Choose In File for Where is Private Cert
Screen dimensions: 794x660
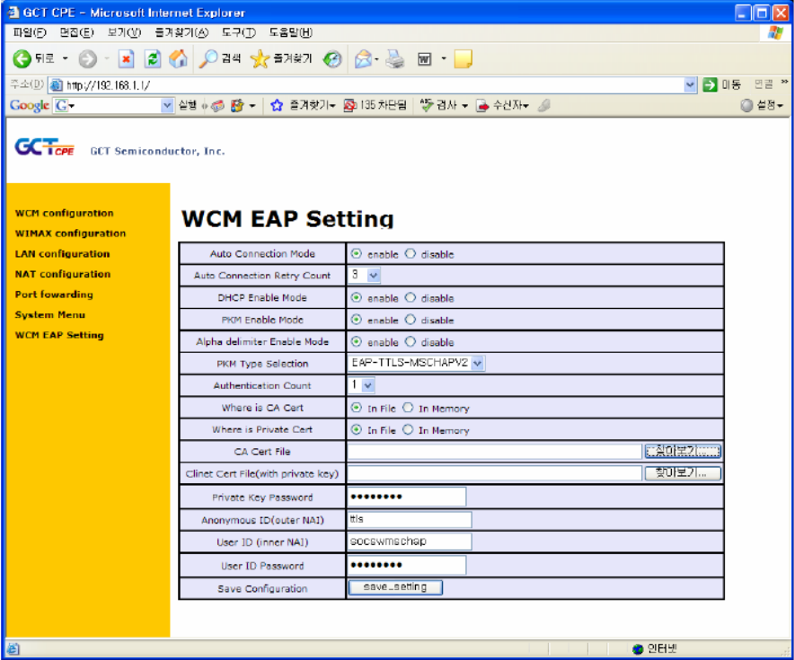pyautogui.click(x=357, y=429)
